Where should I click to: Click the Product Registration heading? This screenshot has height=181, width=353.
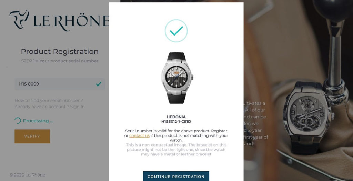60,52
